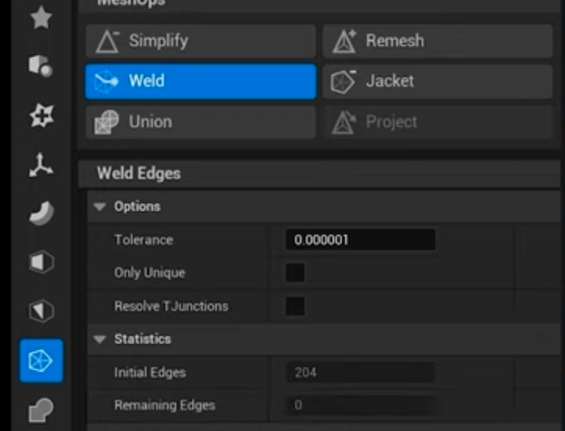Click the half-shaded shield sidebar icon

(x=40, y=312)
